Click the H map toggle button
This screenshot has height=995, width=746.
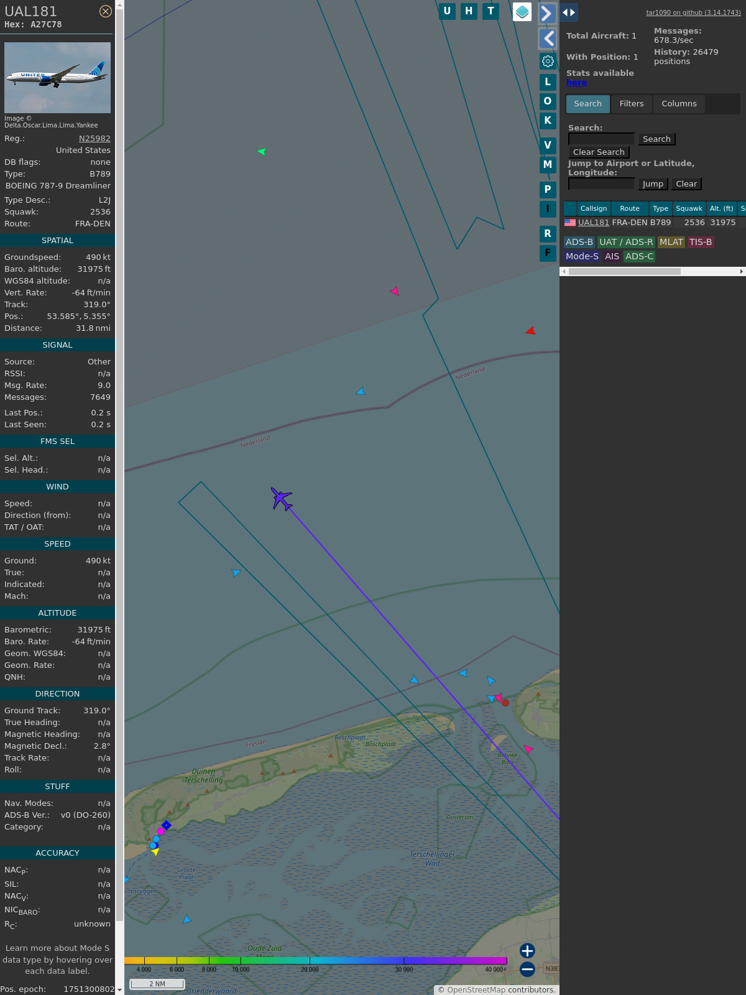click(x=469, y=11)
